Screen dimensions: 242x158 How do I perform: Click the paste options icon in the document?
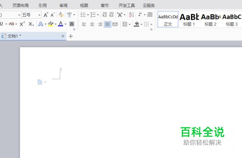point(40,82)
